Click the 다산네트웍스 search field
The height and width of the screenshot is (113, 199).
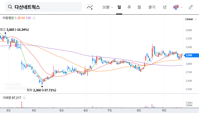coord(43,7)
